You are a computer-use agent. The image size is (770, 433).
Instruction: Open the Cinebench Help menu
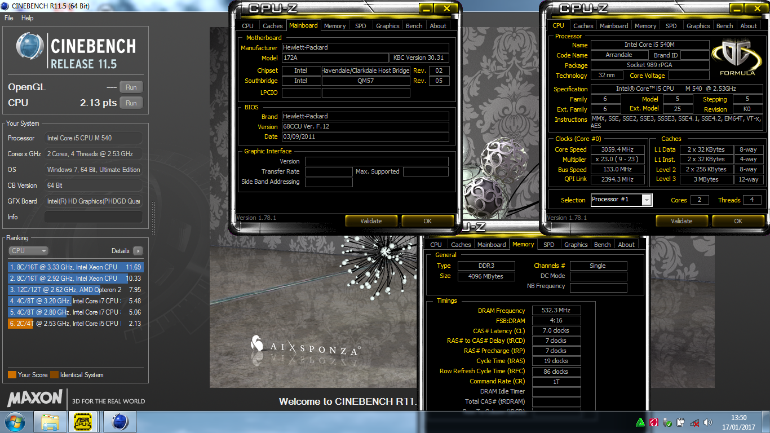pyautogui.click(x=28, y=18)
